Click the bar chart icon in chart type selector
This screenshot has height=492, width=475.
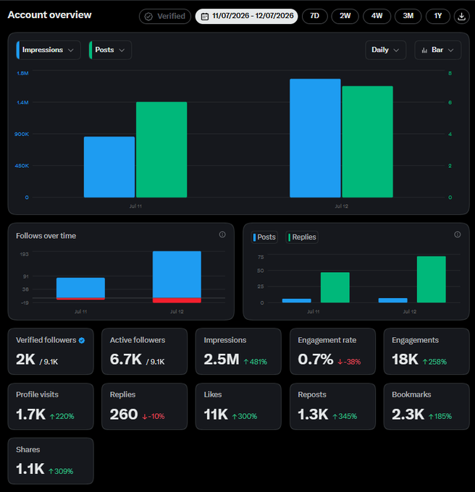424,50
